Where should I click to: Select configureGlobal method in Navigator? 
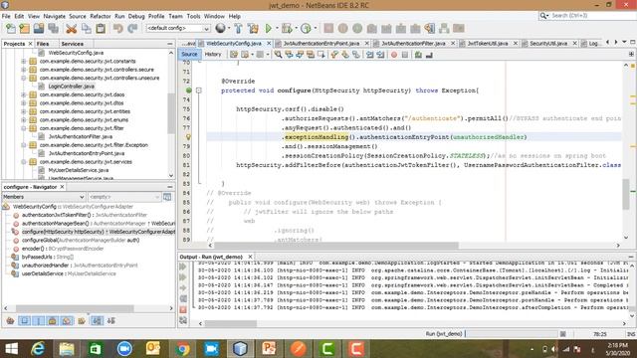[81, 240]
